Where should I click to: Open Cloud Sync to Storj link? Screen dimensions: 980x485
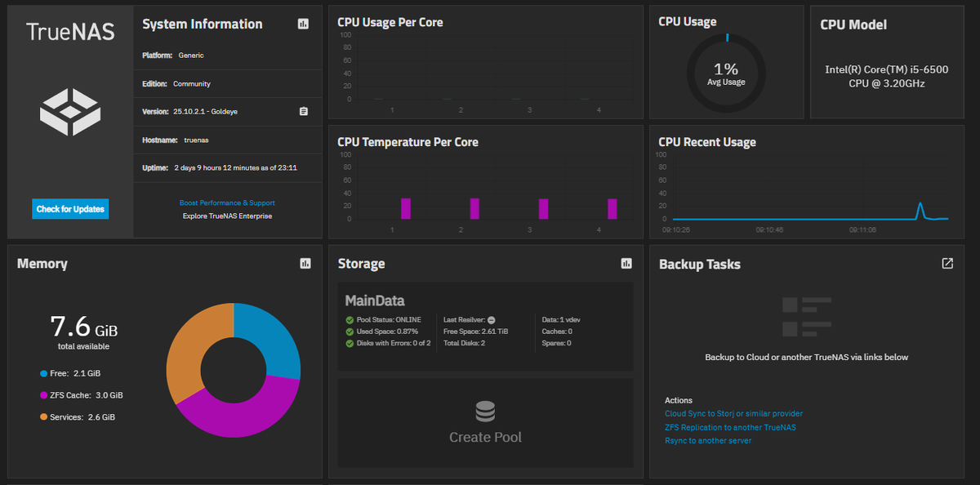coord(733,414)
